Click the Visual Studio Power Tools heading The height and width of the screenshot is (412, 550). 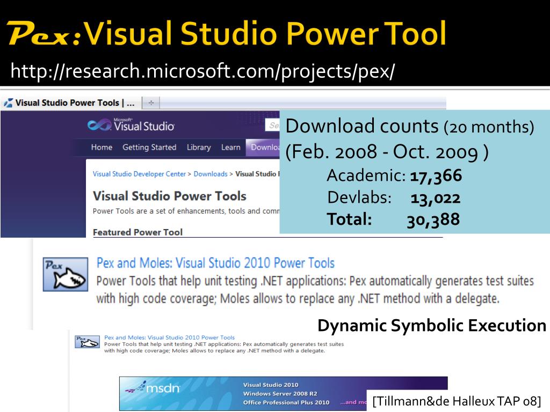click(169, 196)
